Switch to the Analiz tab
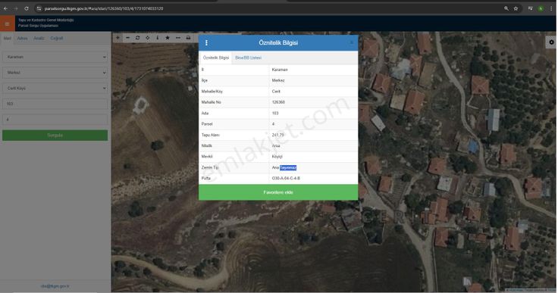Image resolution: width=558 pixels, height=293 pixels. (x=39, y=38)
